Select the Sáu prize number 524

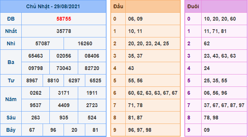(x=92, y=118)
